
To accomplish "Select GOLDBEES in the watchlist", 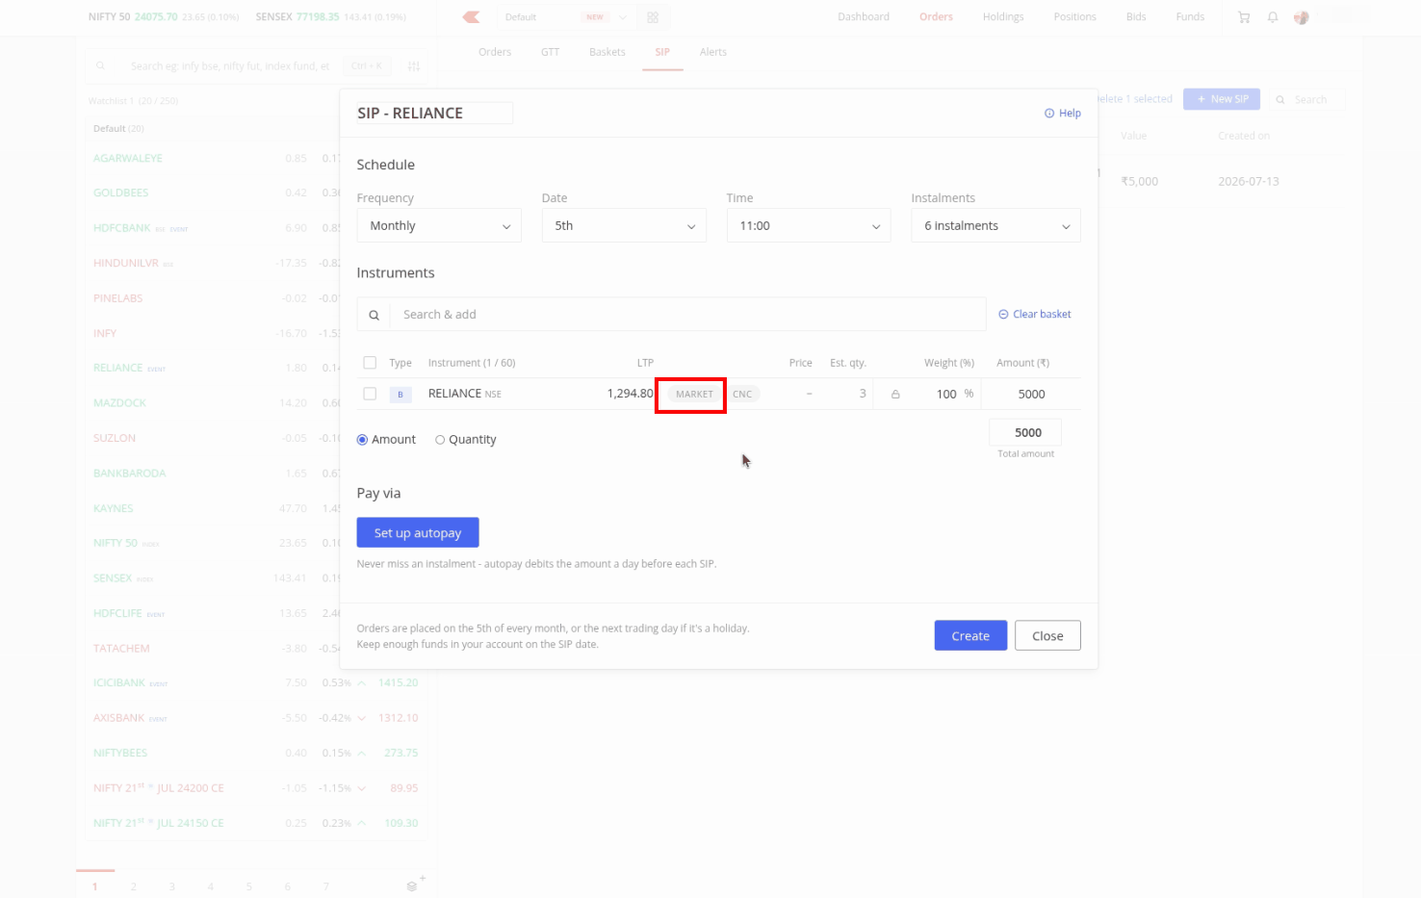I will pyautogui.click(x=121, y=192).
